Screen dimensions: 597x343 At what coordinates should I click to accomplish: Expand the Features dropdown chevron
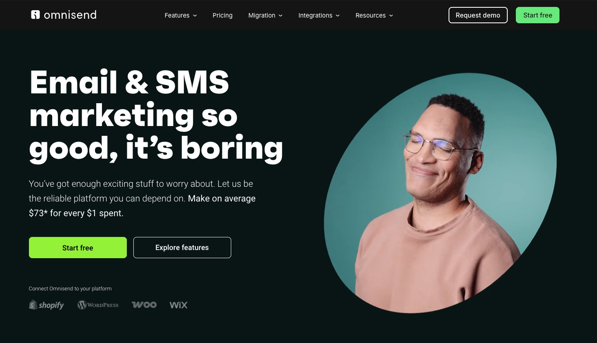click(195, 15)
